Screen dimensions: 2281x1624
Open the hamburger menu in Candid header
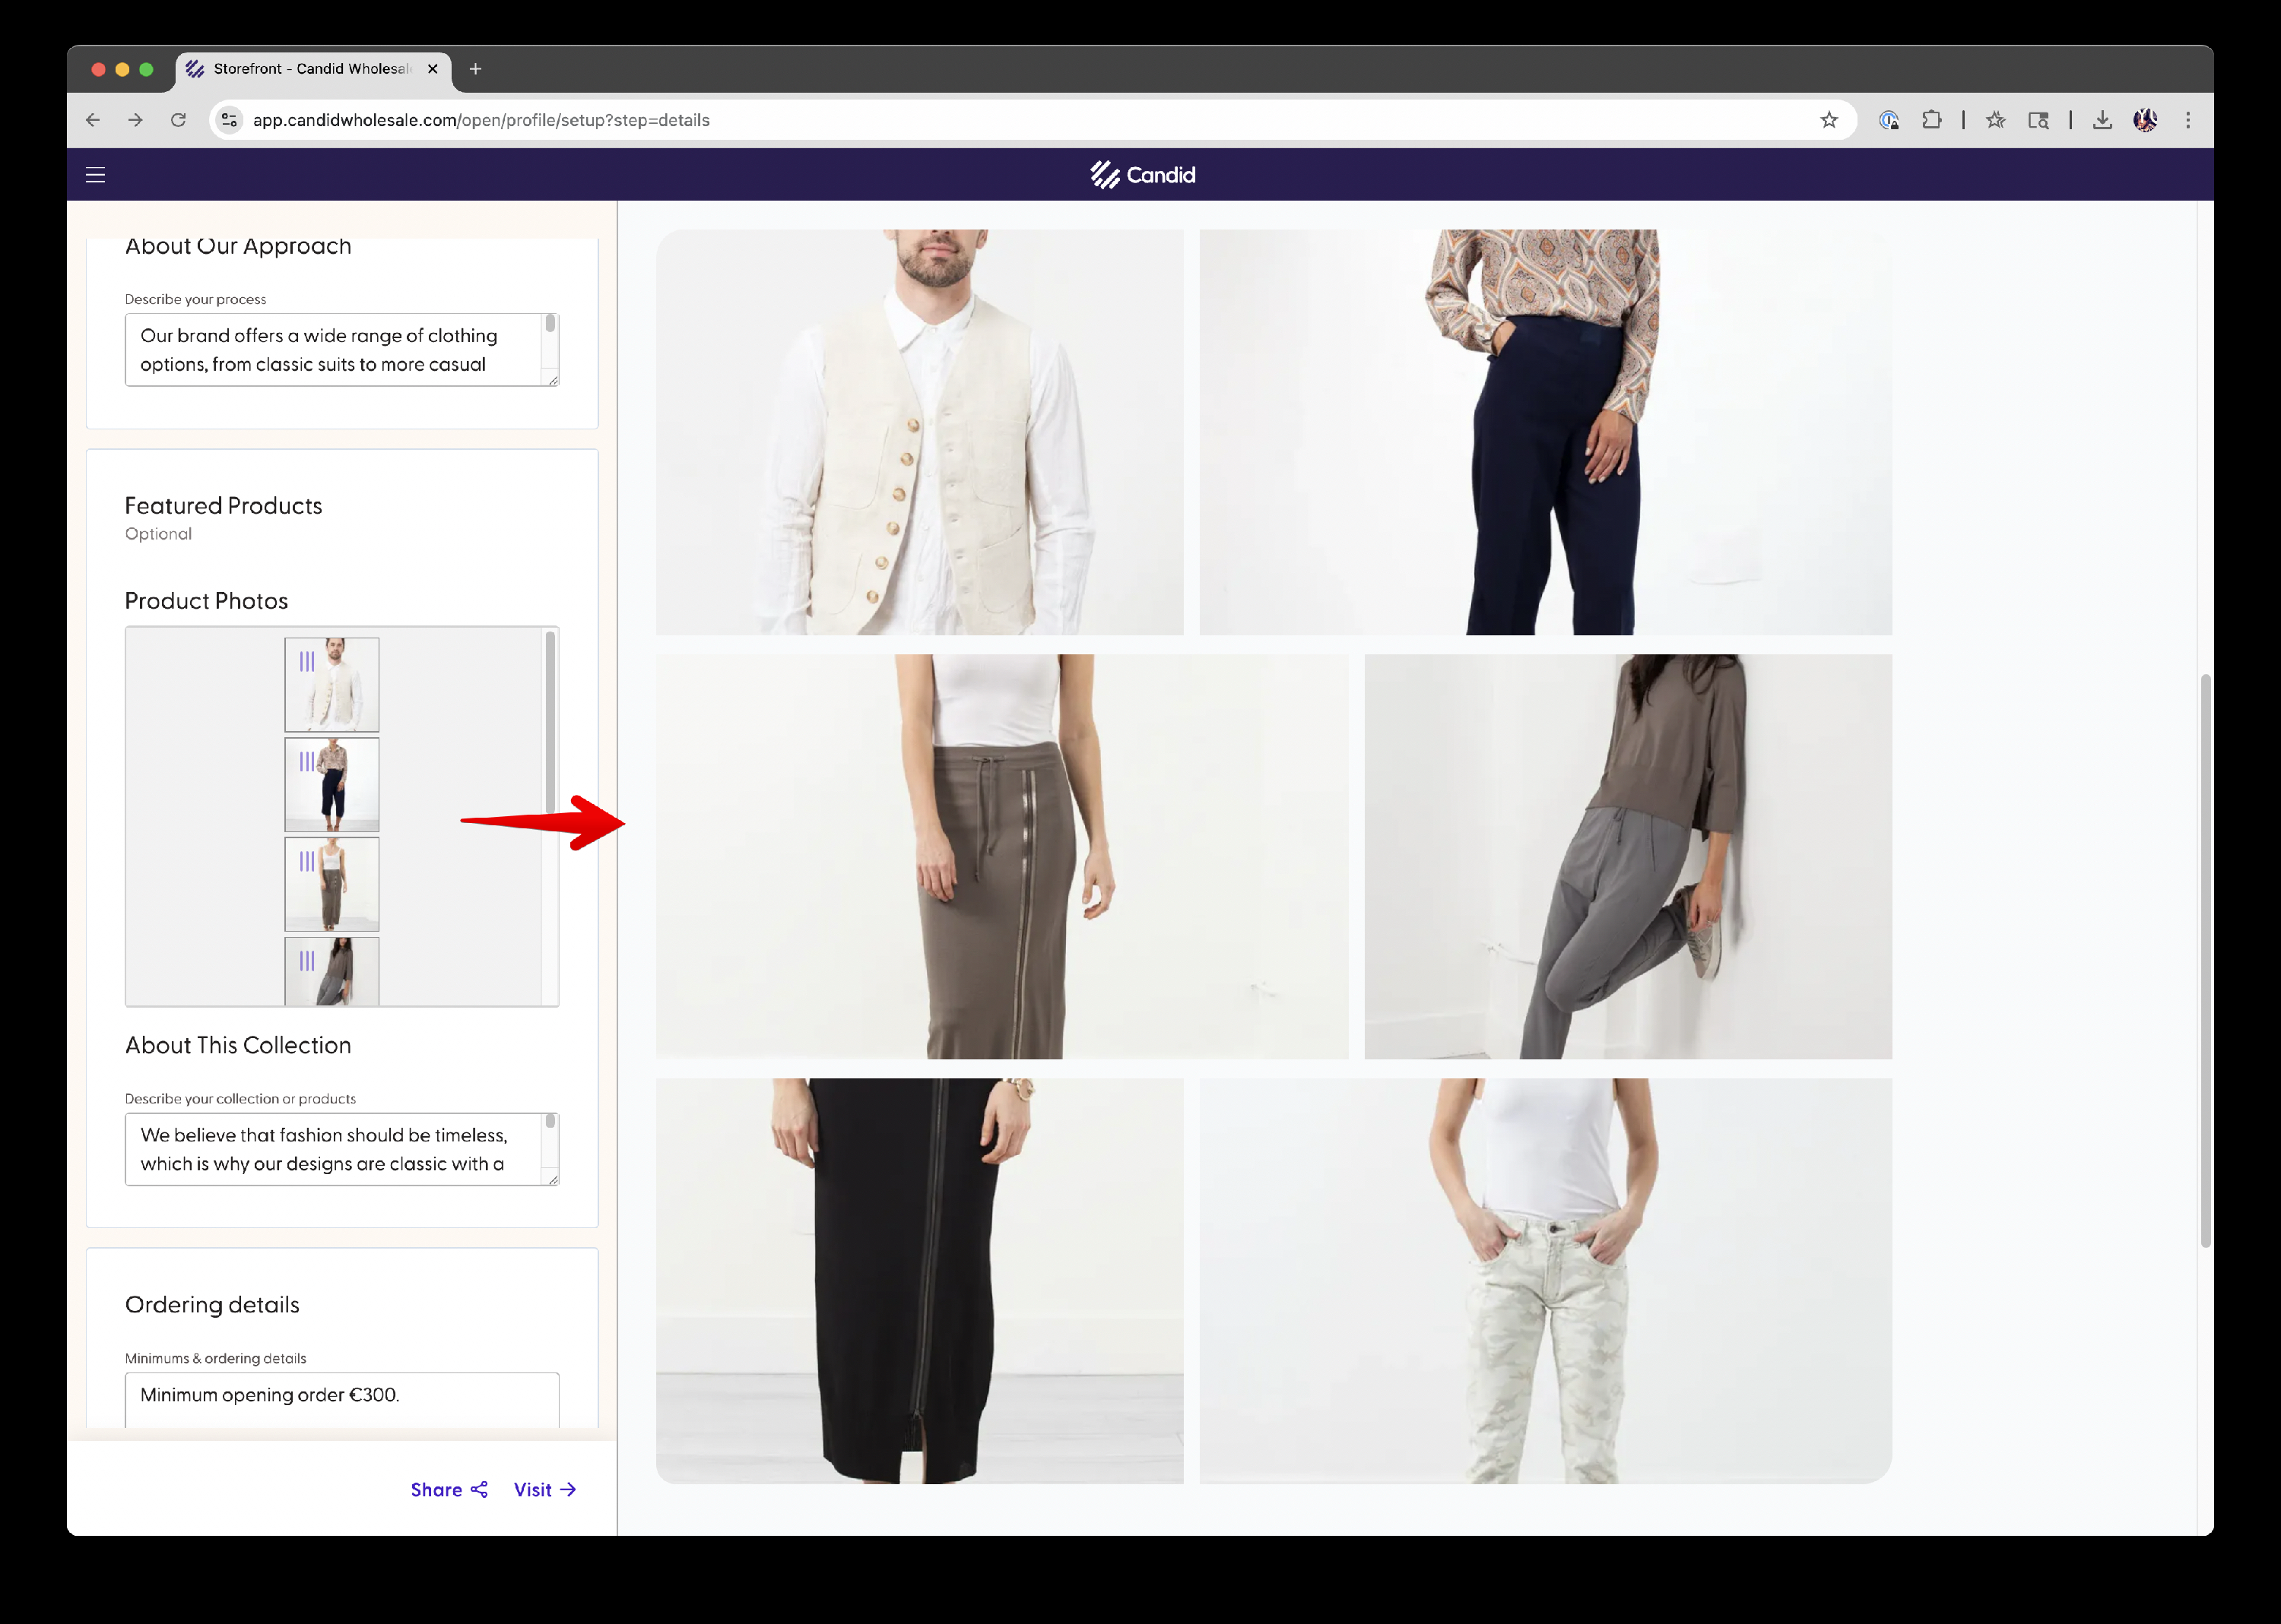pyautogui.click(x=95, y=175)
